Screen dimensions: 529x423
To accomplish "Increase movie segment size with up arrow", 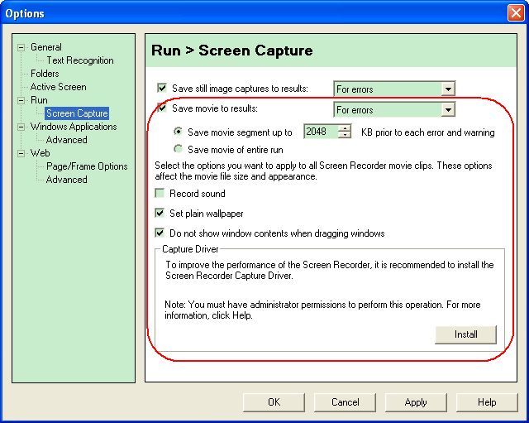I will (345, 128).
